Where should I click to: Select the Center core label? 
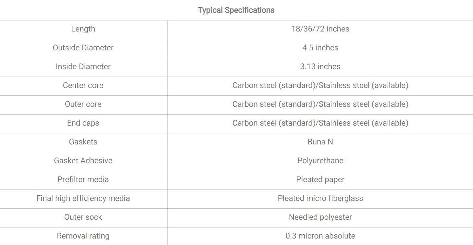[83, 85]
